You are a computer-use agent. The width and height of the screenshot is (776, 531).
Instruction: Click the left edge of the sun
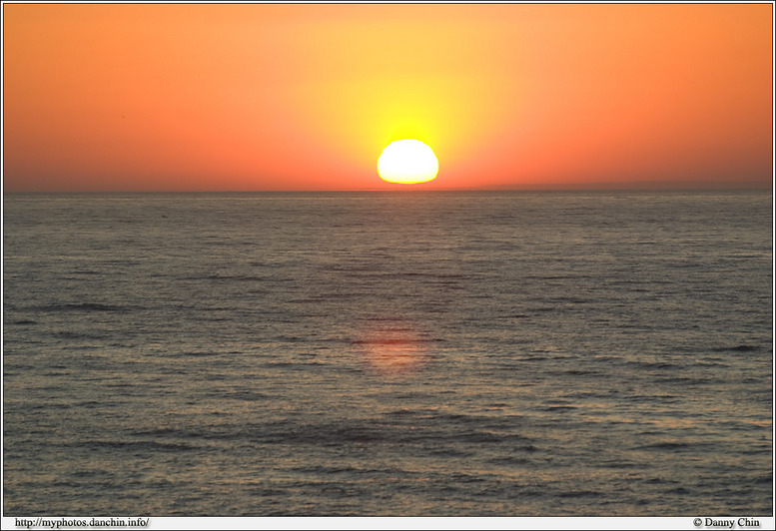[380, 164]
